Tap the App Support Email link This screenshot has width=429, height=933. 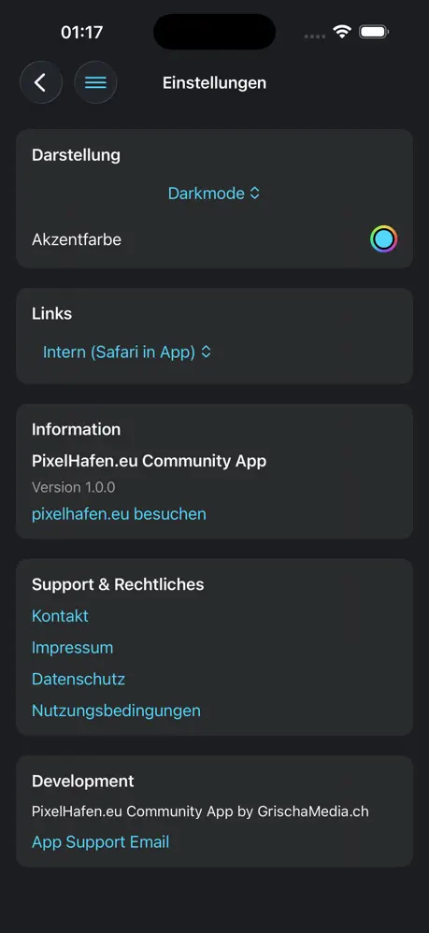[101, 842]
